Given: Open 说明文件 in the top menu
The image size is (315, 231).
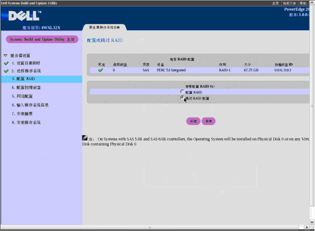Looking at the screenshot, I should [x=289, y=3].
